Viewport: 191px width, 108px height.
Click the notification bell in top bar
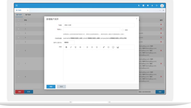[148, 5]
